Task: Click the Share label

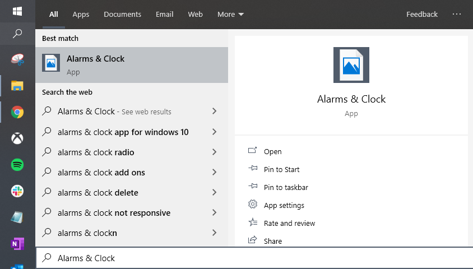Action: point(273,241)
